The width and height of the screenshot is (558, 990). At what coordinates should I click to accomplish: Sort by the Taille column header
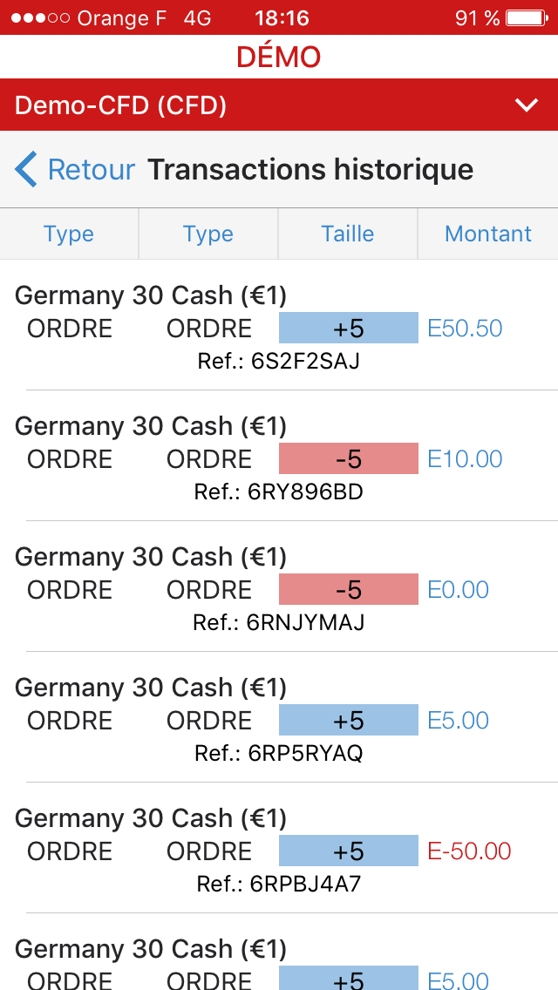click(x=348, y=234)
